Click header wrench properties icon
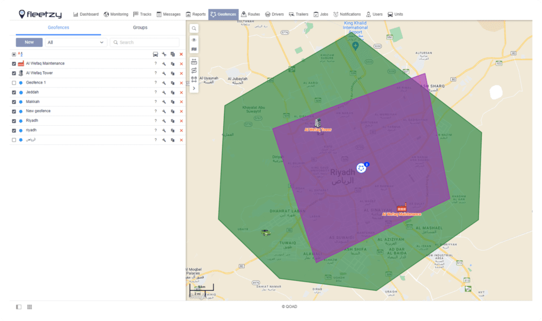The width and height of the screenshot is (542, 321). point(164,54)
